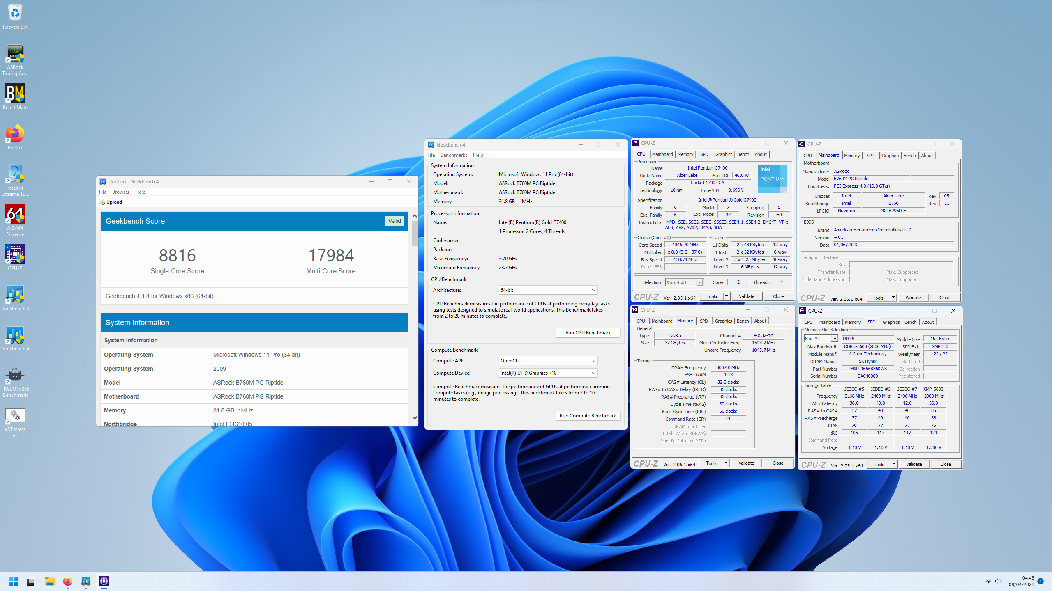Expand Tools arrow in CPU-Z SPD window
The image size is (1052, 591).
894,464
